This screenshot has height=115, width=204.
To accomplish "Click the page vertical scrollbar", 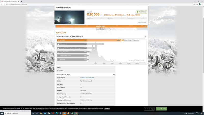I will point(203,45).
